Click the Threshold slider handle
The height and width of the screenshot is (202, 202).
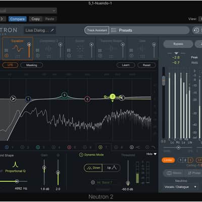tap(128, 183)
